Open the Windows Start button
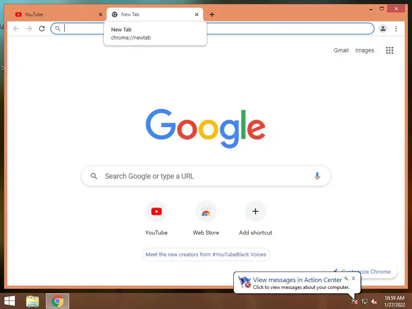The width and height of the screenshot is (412, 309). 10,301
